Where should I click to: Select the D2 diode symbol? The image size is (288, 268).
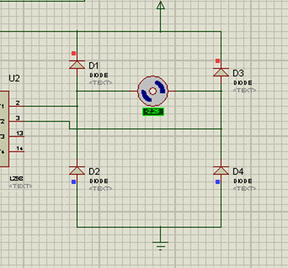[x=77, y=171]
